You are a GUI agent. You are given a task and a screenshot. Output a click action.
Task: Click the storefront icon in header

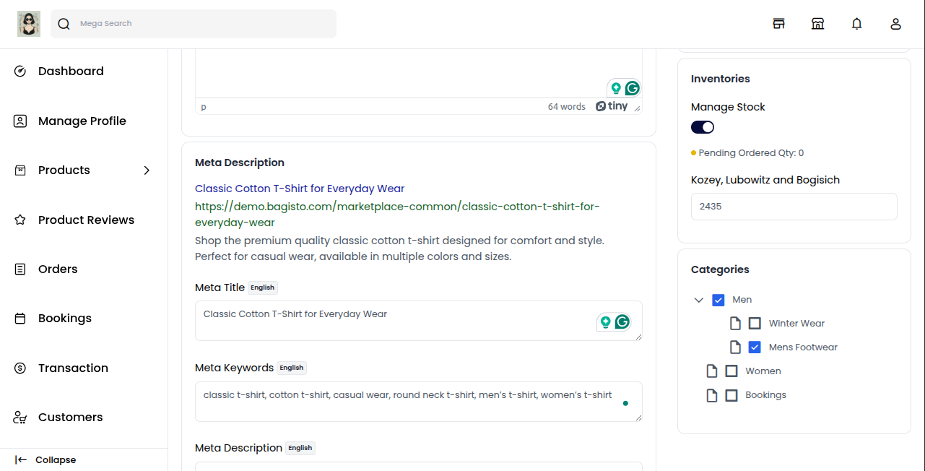778,24
